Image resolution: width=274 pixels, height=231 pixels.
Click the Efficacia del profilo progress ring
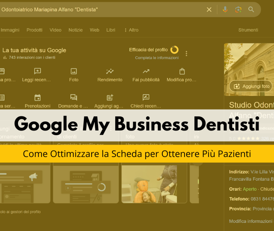tap(174, 50)
